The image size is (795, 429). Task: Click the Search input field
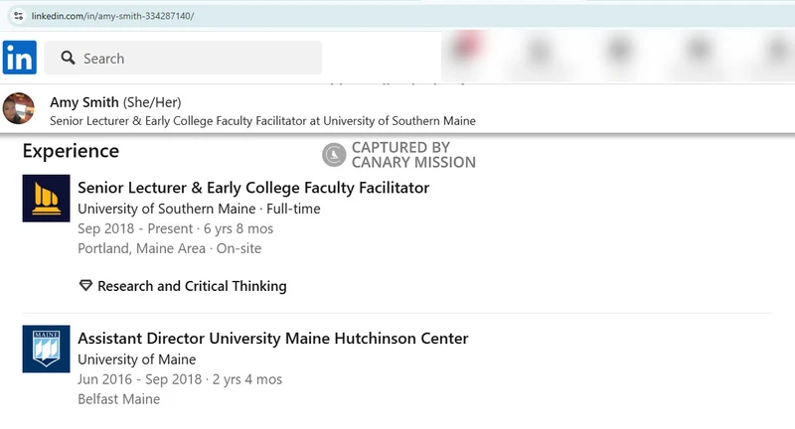coord(183,58)
